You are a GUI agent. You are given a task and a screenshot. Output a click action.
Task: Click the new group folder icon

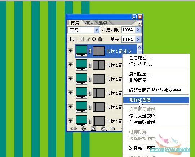(113, 129)
